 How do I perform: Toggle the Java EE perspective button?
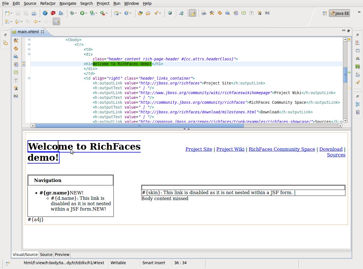tap(339, 13)
